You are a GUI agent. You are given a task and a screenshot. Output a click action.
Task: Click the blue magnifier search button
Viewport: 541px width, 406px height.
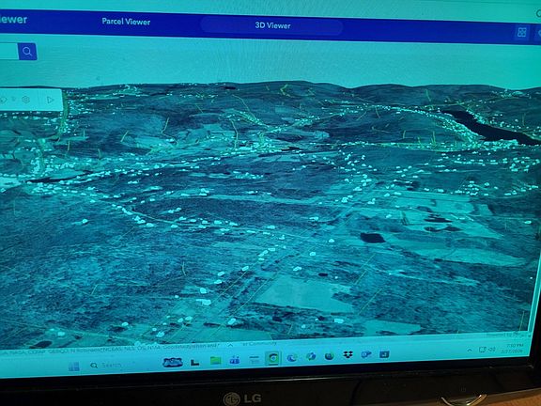click(x=27, y=52)
